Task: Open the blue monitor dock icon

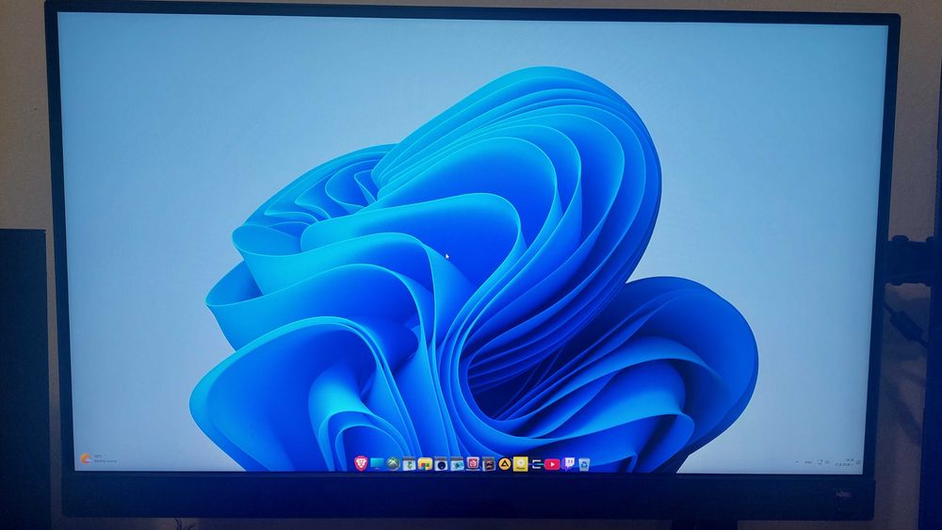Action: [x=377, y=463]
